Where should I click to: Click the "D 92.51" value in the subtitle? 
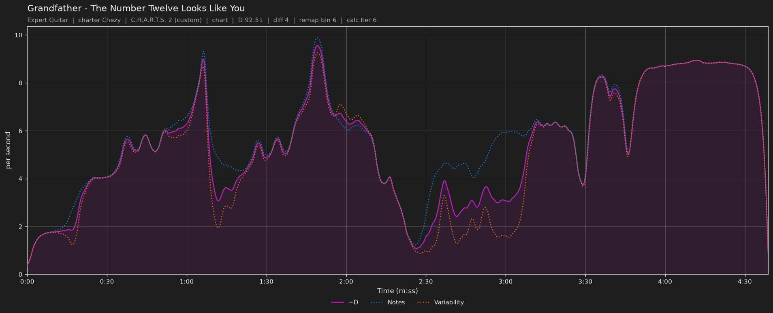tap(250, 20)
